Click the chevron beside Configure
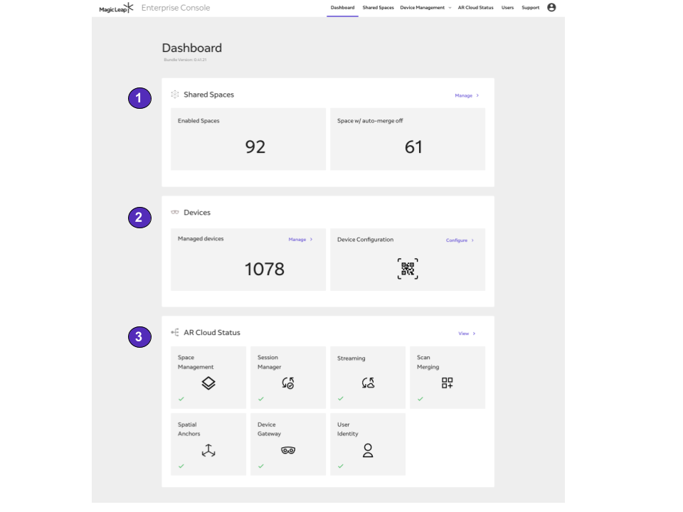The height and width of the screenshot is (512, 683). pos(472,240)
